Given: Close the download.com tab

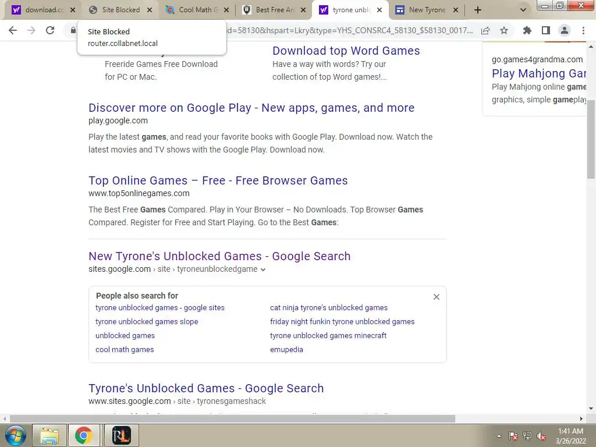Looking at the screenshot, I should coord(73,10).
